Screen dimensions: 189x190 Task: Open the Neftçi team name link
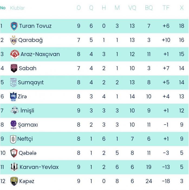click(25, 139)
